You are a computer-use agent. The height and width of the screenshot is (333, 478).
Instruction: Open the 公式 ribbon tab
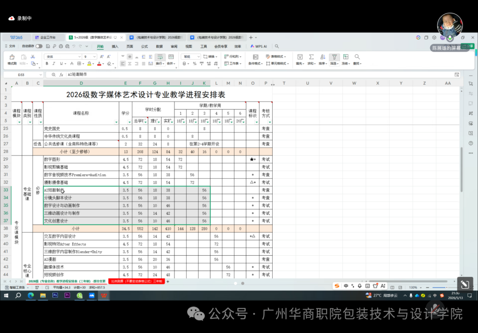point(144,46)
